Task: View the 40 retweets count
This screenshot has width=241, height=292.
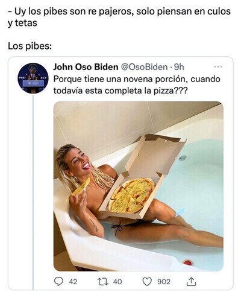Action: 117,282
